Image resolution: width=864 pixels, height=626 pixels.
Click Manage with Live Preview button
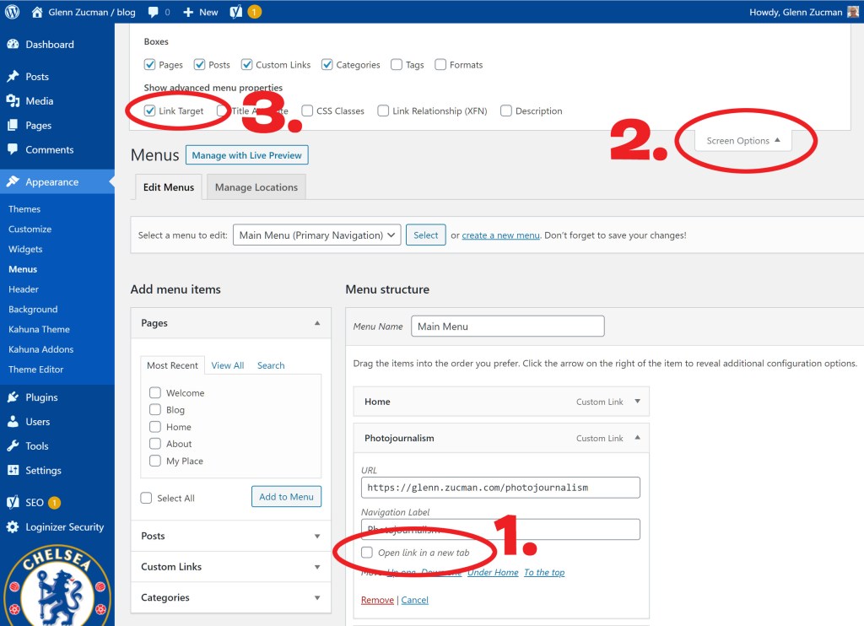click(x=246, y=155)
